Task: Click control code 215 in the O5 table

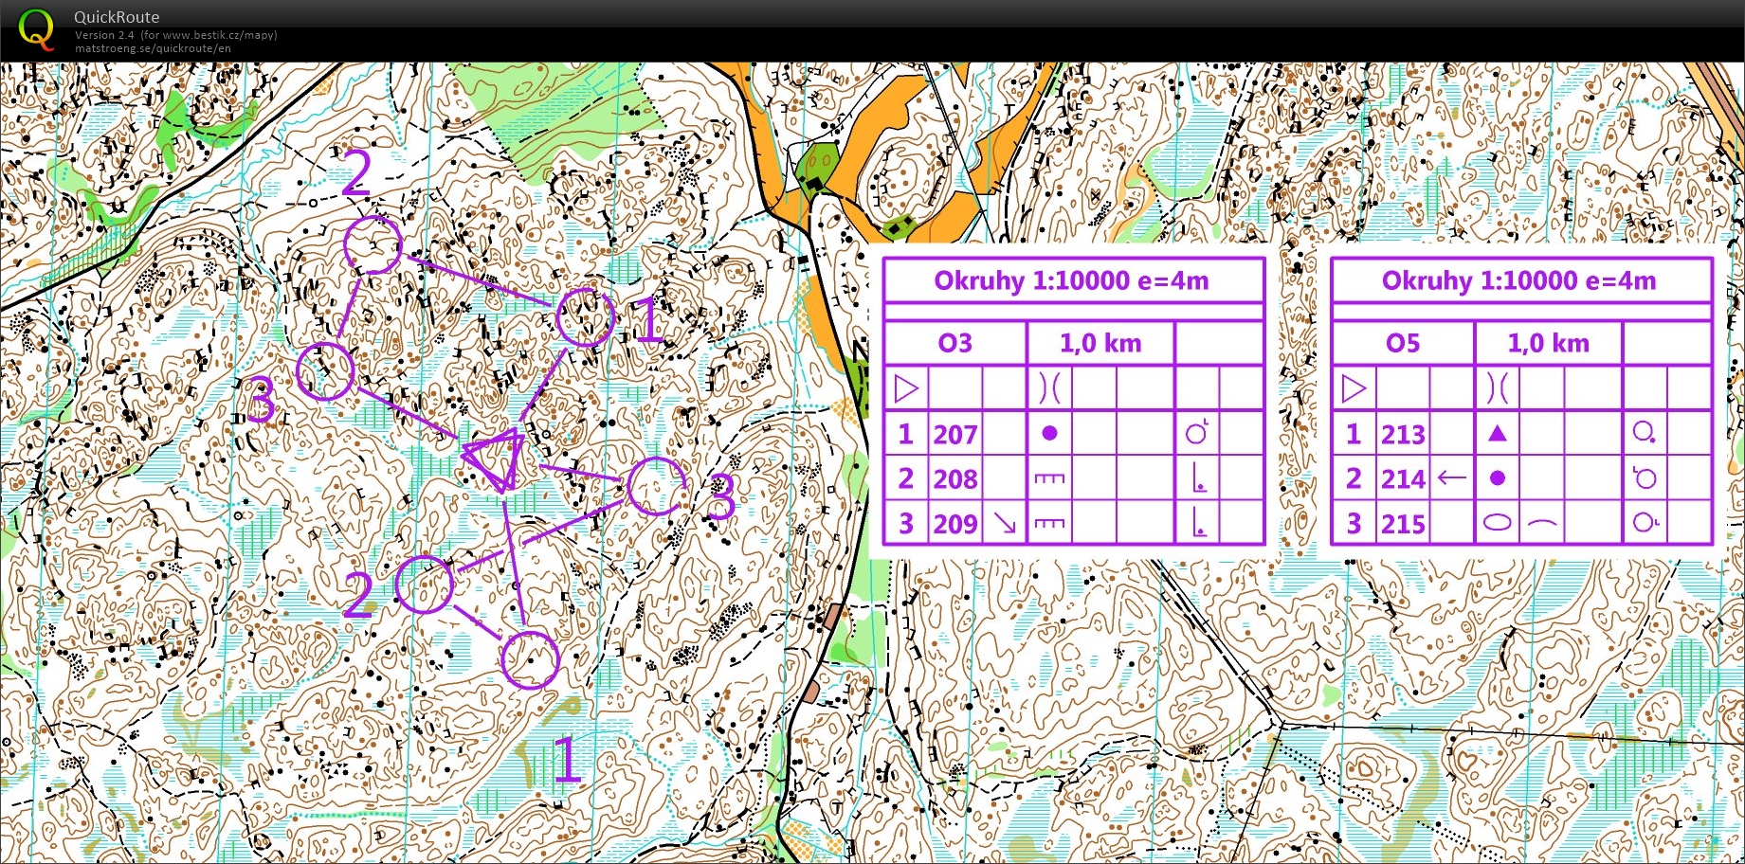Action: coord(1403,524)
